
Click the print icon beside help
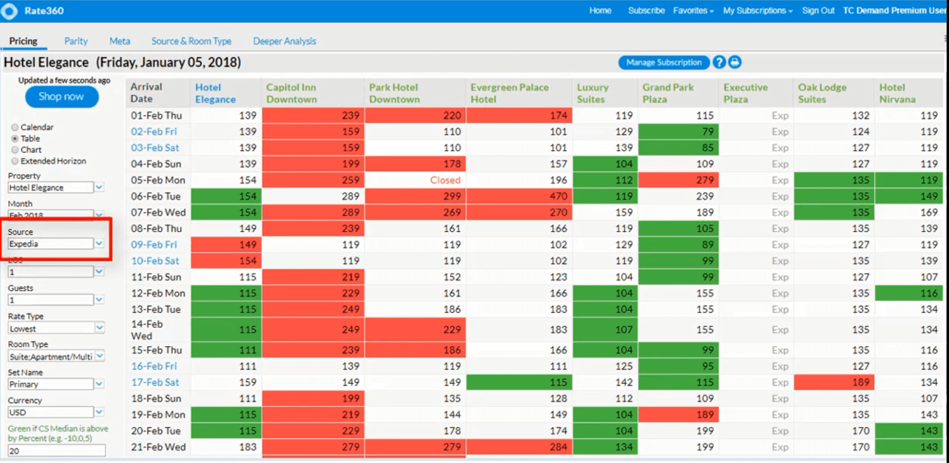click(x=734, y=62)
